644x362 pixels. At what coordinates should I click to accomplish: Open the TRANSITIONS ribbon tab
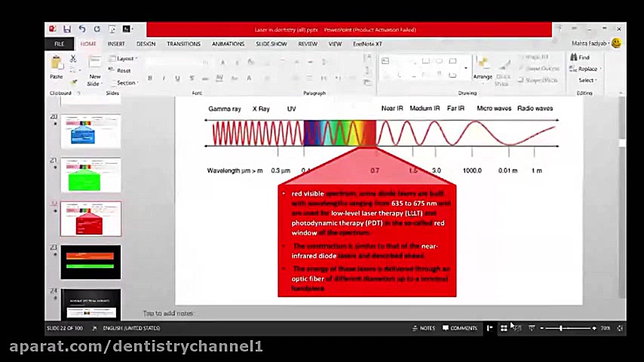coord(183,44)
